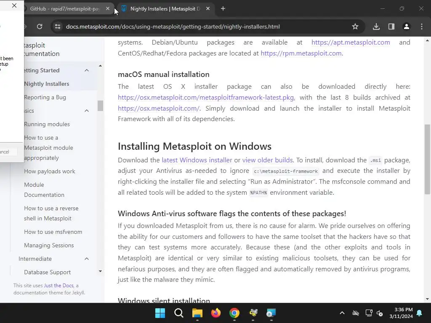Open Chrome downloads icon

pyautogui.click(x=376, y=26)
